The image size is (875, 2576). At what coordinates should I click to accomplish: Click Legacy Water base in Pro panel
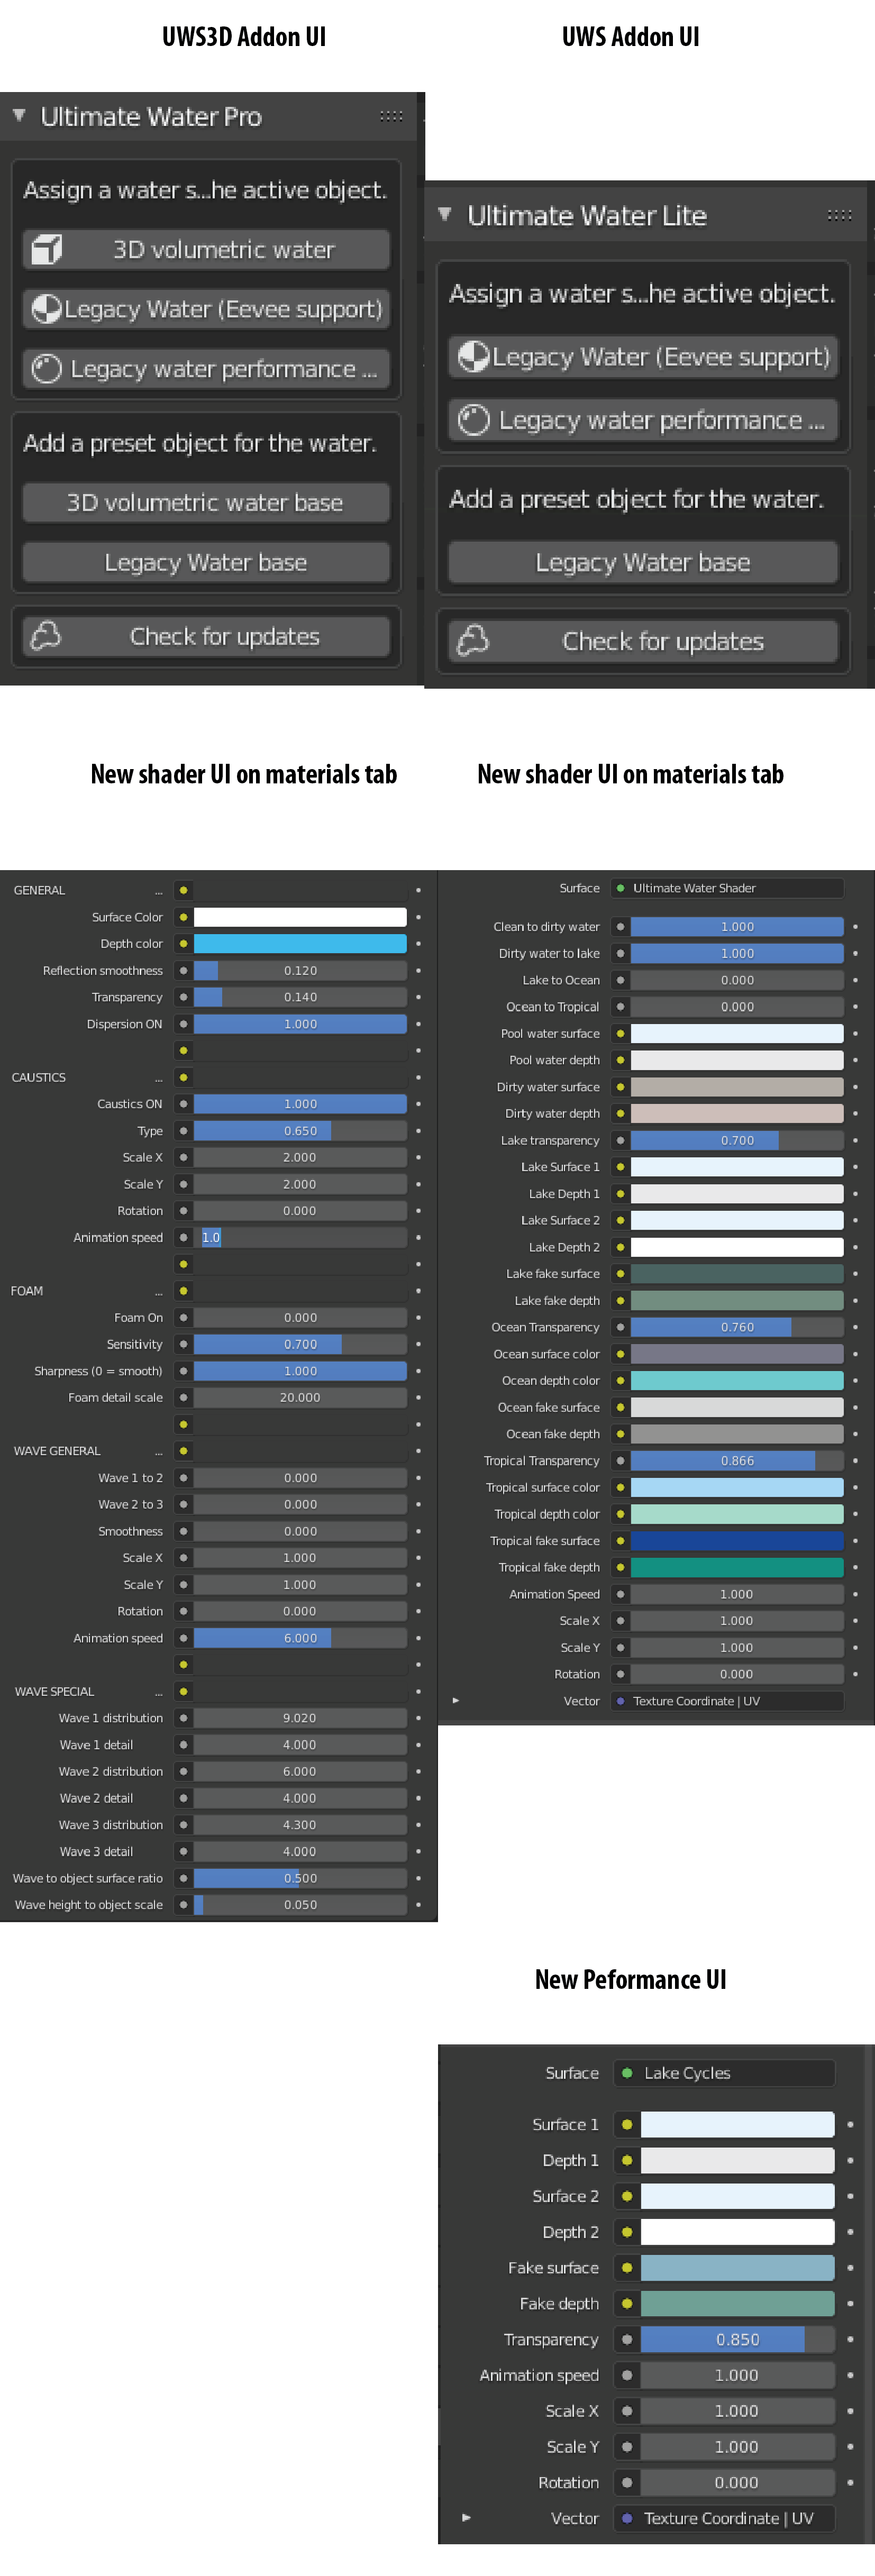(206, 562)
